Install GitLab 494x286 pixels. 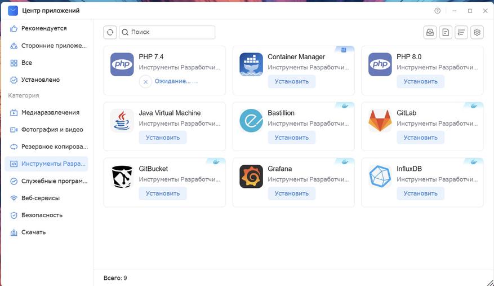[420, 138]
